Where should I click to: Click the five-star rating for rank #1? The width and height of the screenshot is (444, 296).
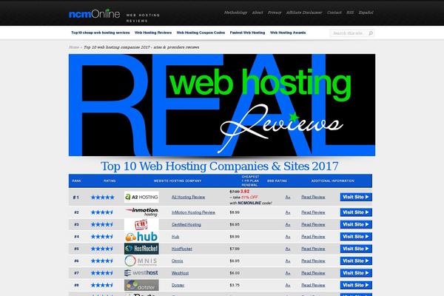103,197
